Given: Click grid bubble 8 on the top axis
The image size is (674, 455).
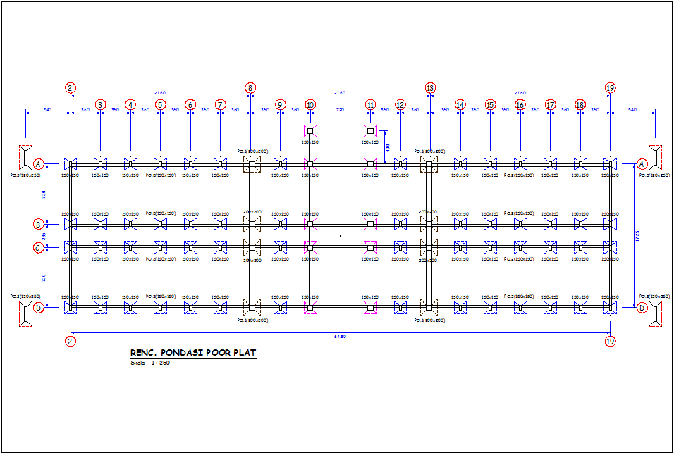Looking at the screenshot, I should click(x=250, y=88).
